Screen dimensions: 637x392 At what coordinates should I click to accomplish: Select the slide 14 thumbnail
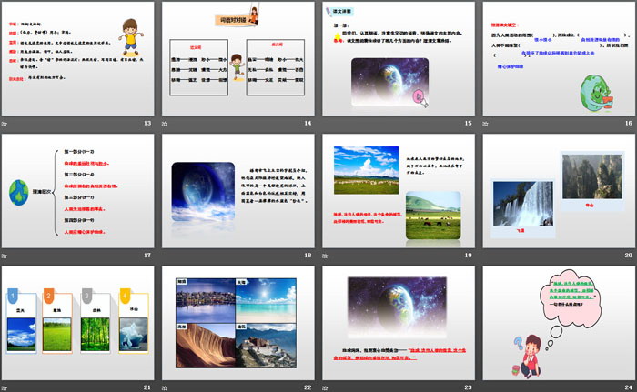click(238, 58)
